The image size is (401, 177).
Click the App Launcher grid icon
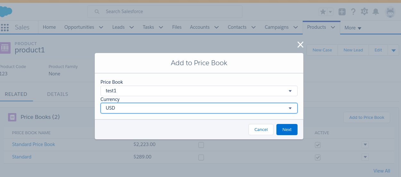coord(4,27)
